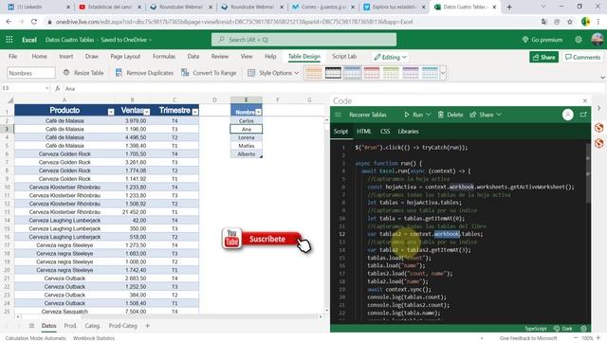Open a new browser tab

pyautogui.click(x=509, y=7)
